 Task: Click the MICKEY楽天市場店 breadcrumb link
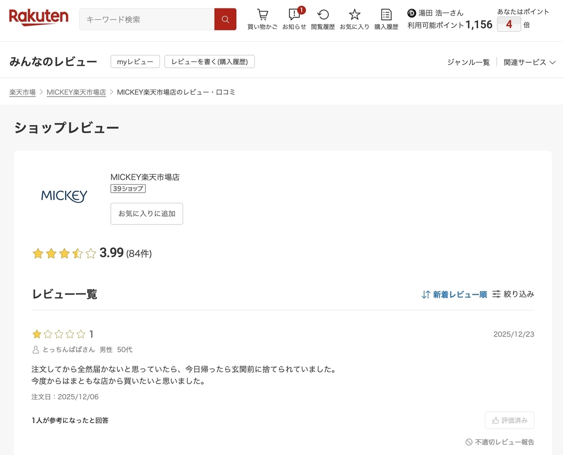(x=76, y=92)
